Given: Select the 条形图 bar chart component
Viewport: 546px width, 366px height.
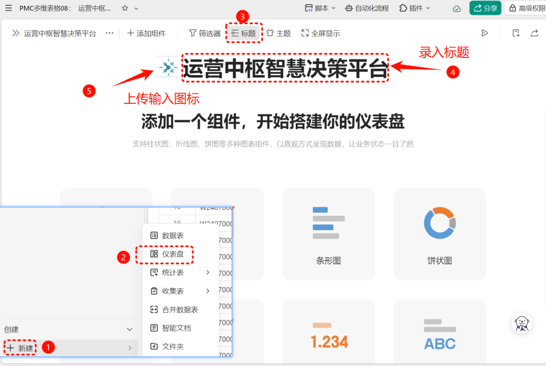Looking at the screenshot, I should click(x=328, y=234).
